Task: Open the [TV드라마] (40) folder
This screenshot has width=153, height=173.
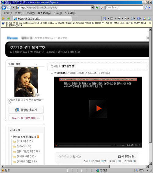Action: (x=24, y=157)
